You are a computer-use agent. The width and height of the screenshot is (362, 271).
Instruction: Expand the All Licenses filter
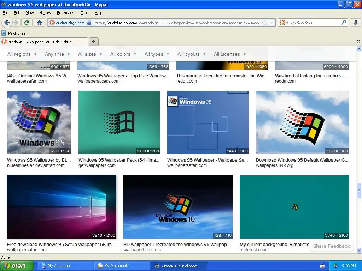(x=230, y=54)
